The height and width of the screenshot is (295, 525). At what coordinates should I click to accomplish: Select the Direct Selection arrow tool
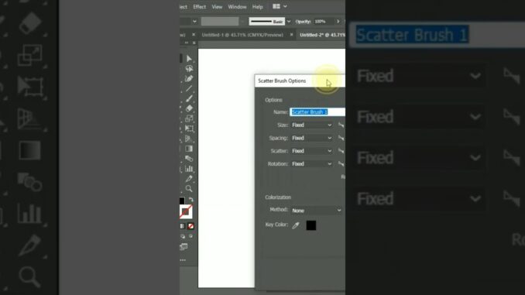pos(189,59)
